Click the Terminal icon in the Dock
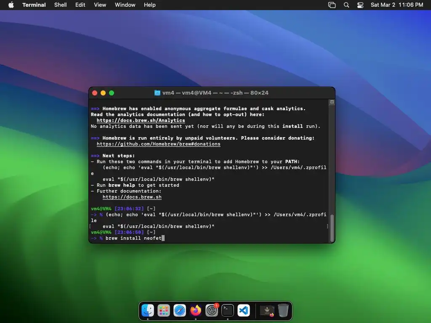 pyautogui.click(x=228, y=311)
